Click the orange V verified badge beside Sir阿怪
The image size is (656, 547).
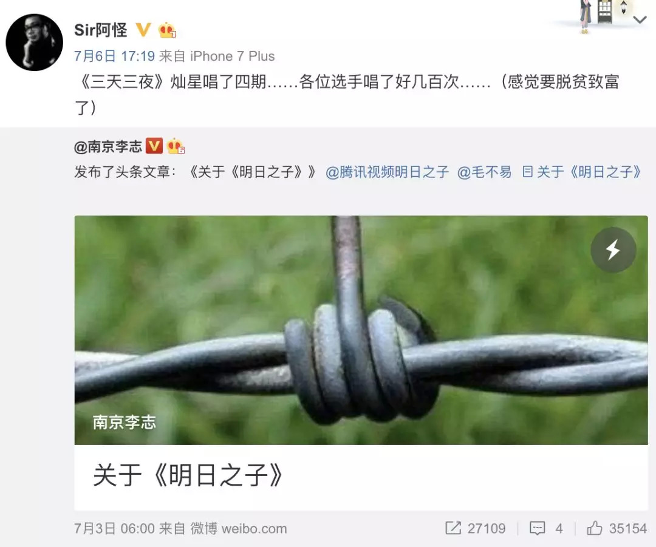143,30
